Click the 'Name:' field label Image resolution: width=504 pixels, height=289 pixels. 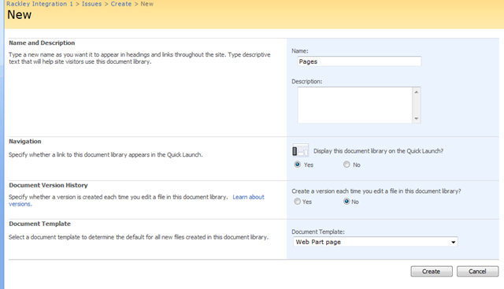click(x=299, y=51)
